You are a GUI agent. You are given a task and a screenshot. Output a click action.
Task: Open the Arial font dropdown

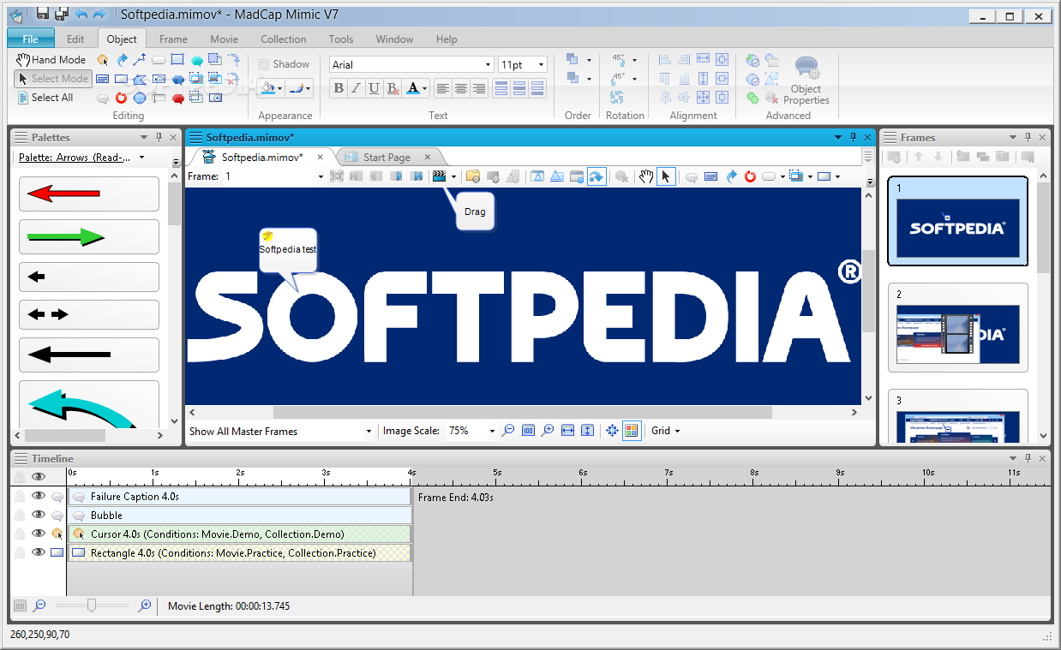pyautogui.click(x=489, y=65)
